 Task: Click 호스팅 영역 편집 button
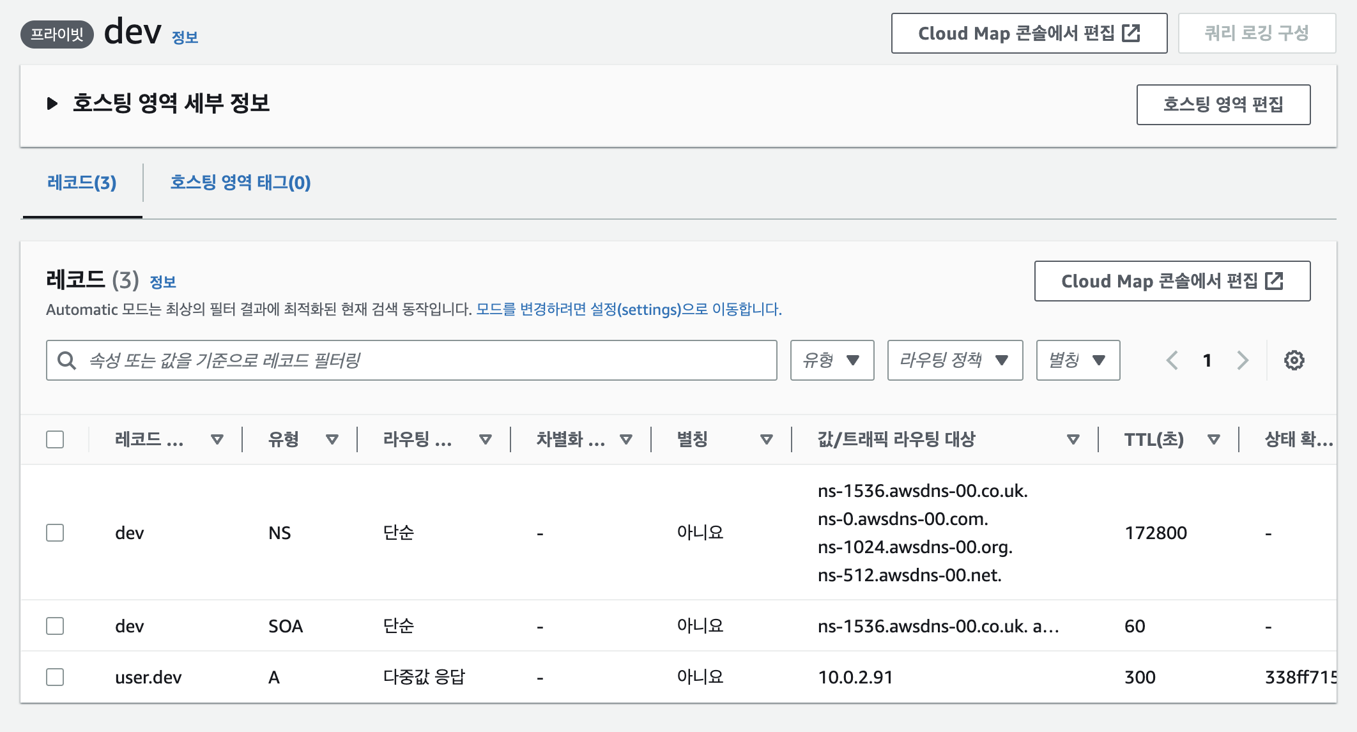(x=1223, y=105)
